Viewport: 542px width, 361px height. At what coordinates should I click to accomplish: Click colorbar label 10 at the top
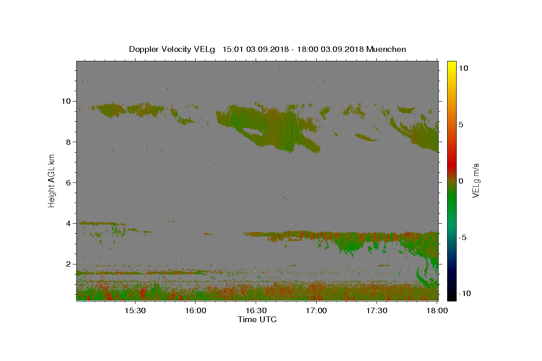[463, 68]
